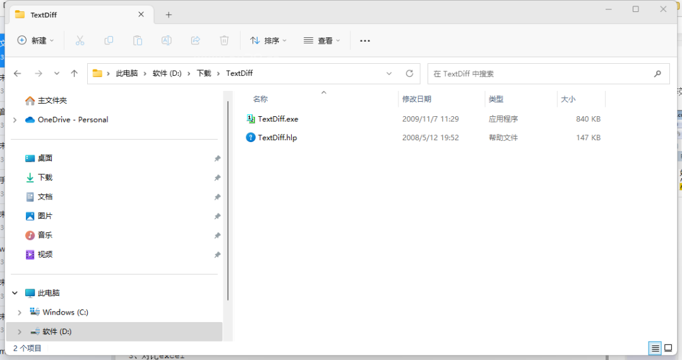Close the TextDiff tab
This screenshot has width=682, height=360.
tap(141, 15)
